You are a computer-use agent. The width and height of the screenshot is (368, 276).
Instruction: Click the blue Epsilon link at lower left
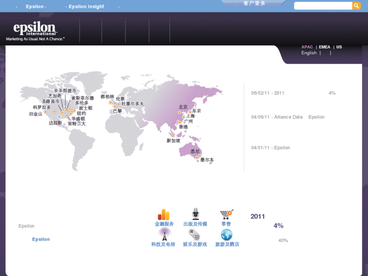(41, 239)
